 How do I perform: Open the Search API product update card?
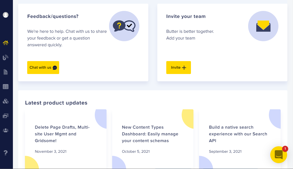(x=240, y=139)
